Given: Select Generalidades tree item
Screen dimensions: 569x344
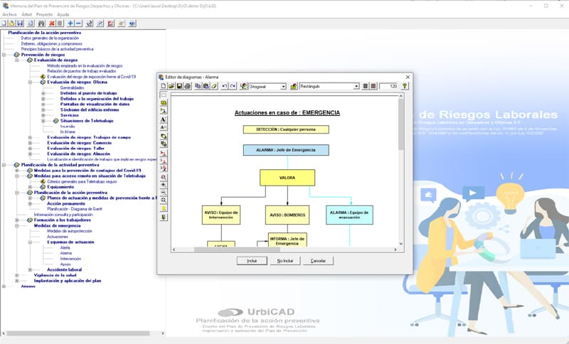Looking at the screenshot, I should point(72,87).
